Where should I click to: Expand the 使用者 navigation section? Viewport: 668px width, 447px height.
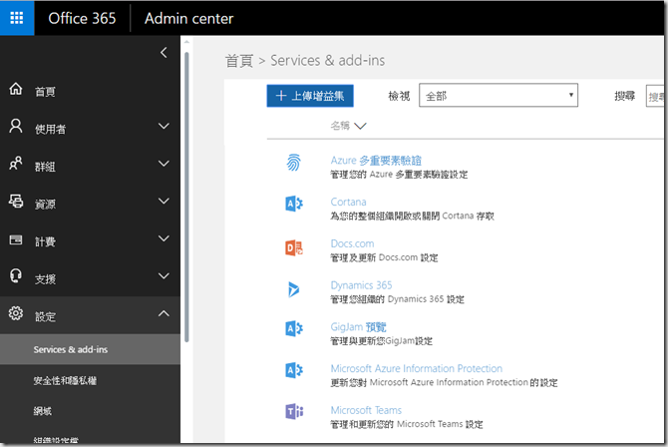165,127
